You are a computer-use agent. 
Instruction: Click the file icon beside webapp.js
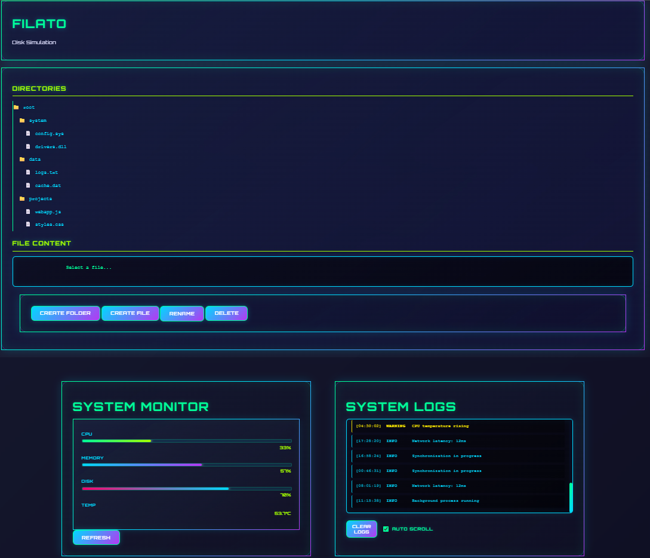pyautogui.click(x=28, y=211)
